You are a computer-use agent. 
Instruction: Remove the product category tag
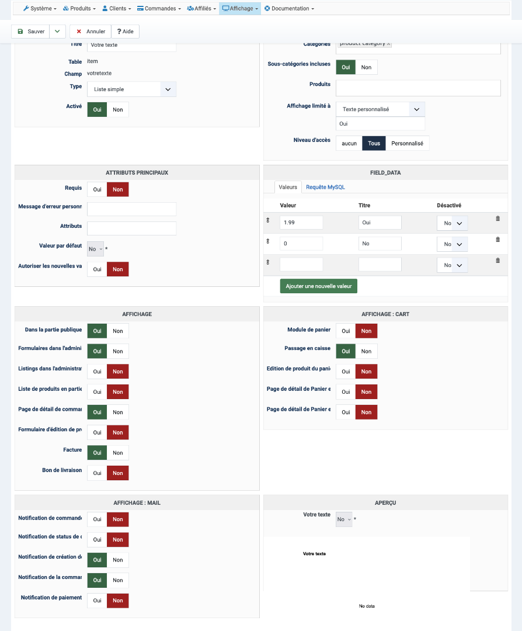(x=389, y=44)
